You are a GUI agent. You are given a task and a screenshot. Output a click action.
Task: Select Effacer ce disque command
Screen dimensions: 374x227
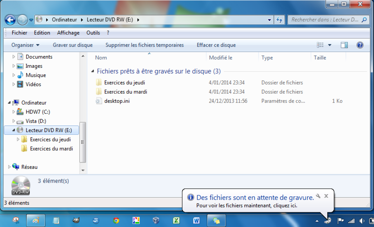pyautogui.click(x=216, y=45)
